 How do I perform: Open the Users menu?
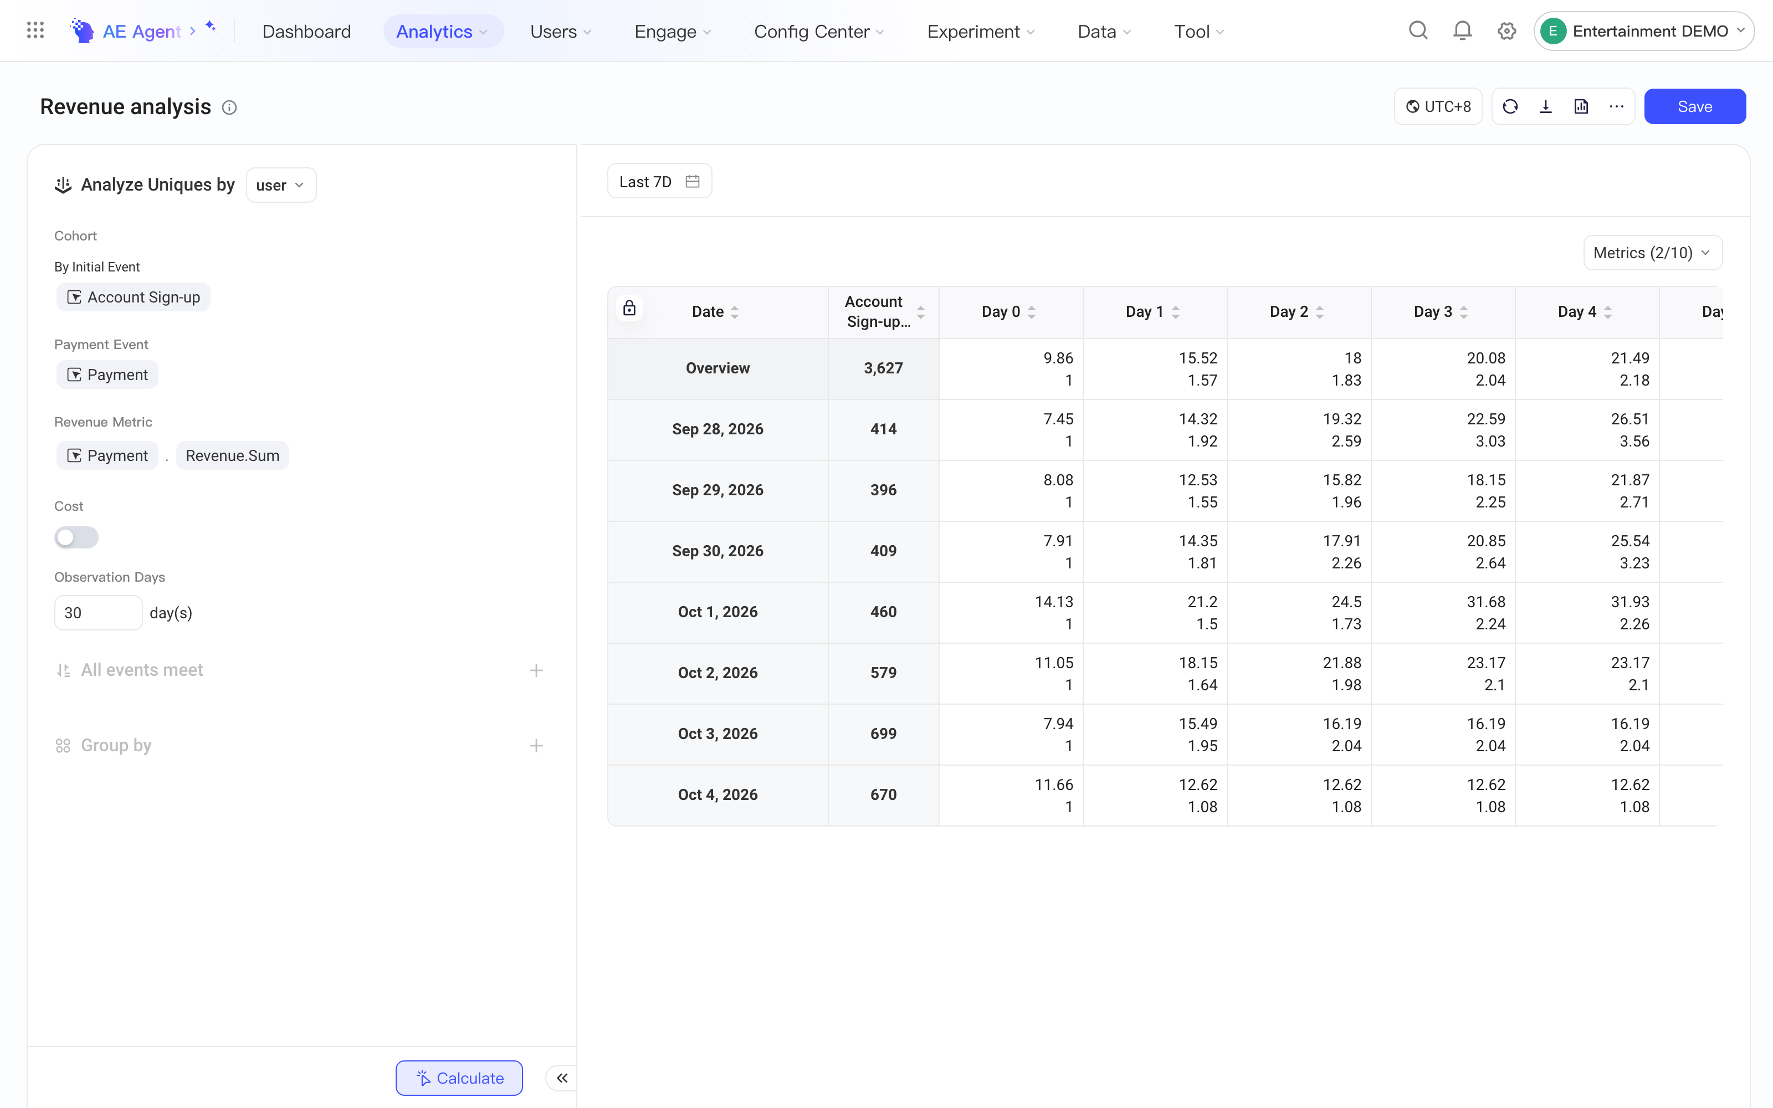561,32
